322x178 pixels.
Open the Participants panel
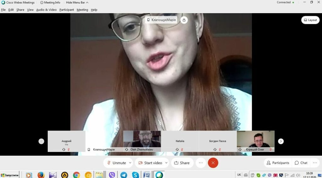click(x=278, y=163)
